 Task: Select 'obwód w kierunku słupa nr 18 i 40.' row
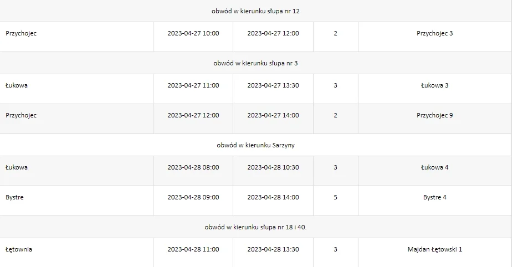pos(255,227)
